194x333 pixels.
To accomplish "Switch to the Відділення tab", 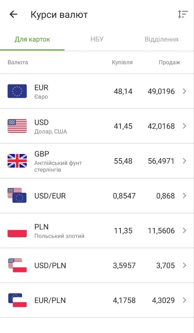I will tap(161, 39).
